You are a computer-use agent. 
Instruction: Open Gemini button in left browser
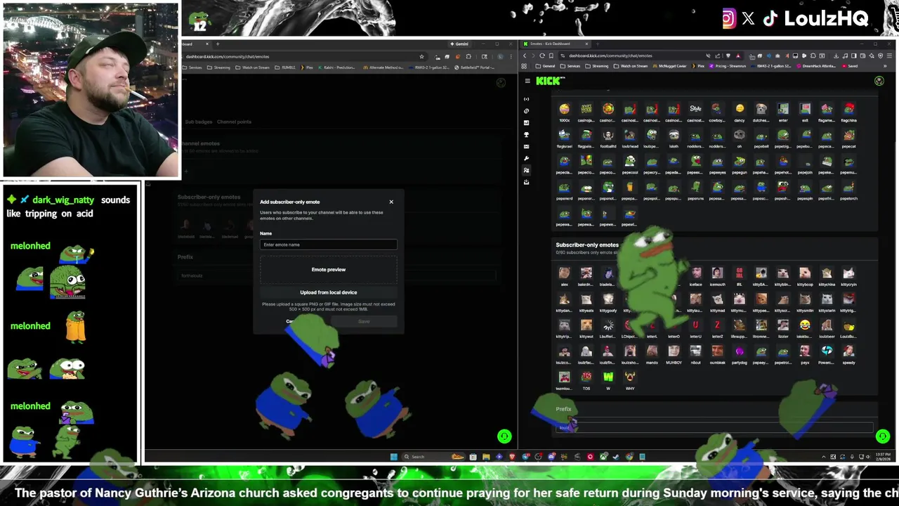[x=459, y=44]
